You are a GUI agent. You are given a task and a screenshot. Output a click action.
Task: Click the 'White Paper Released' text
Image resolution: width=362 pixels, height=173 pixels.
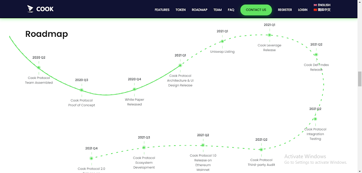135,102
